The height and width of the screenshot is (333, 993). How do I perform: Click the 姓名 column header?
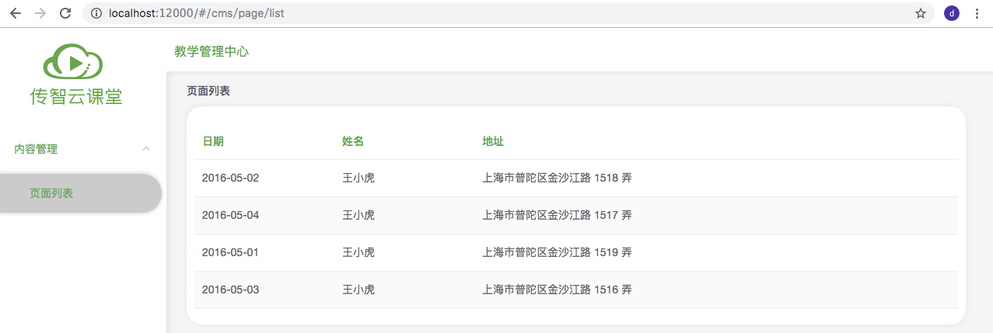pyautogui.click(x=353, y=141)
